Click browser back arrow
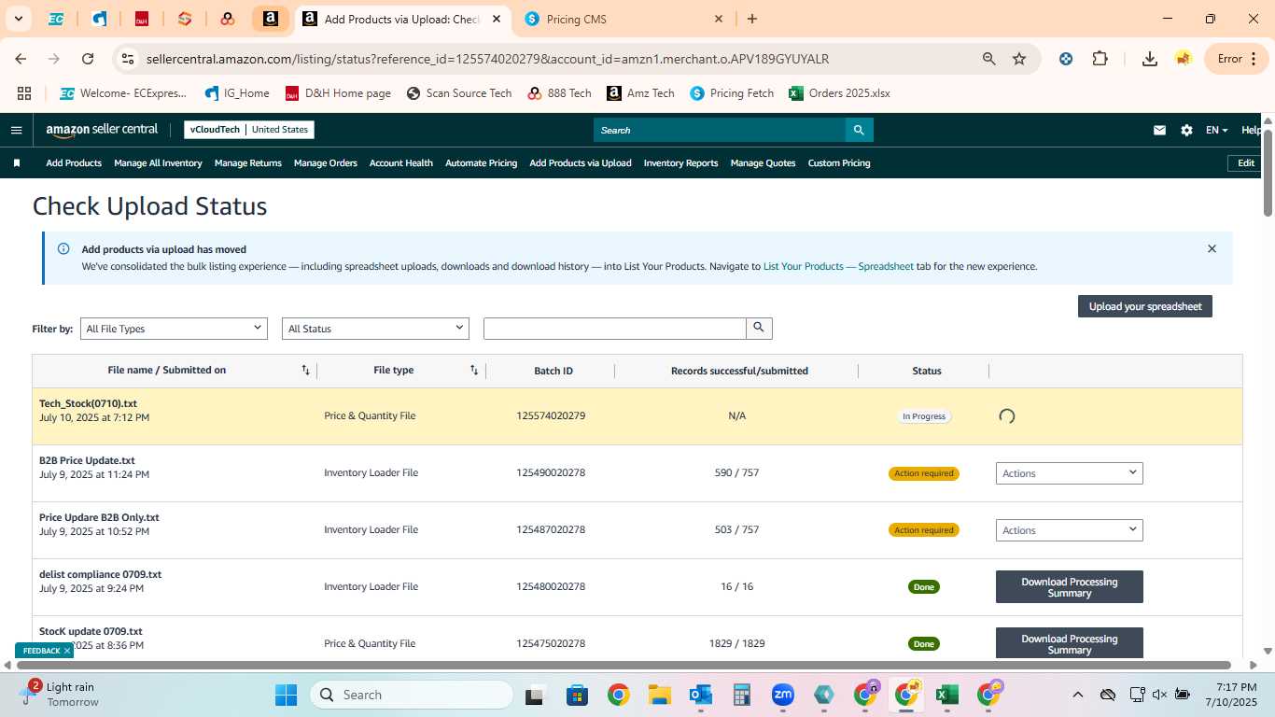The image size is (1275, 717). pyautogui.click(x=21, y=59)
